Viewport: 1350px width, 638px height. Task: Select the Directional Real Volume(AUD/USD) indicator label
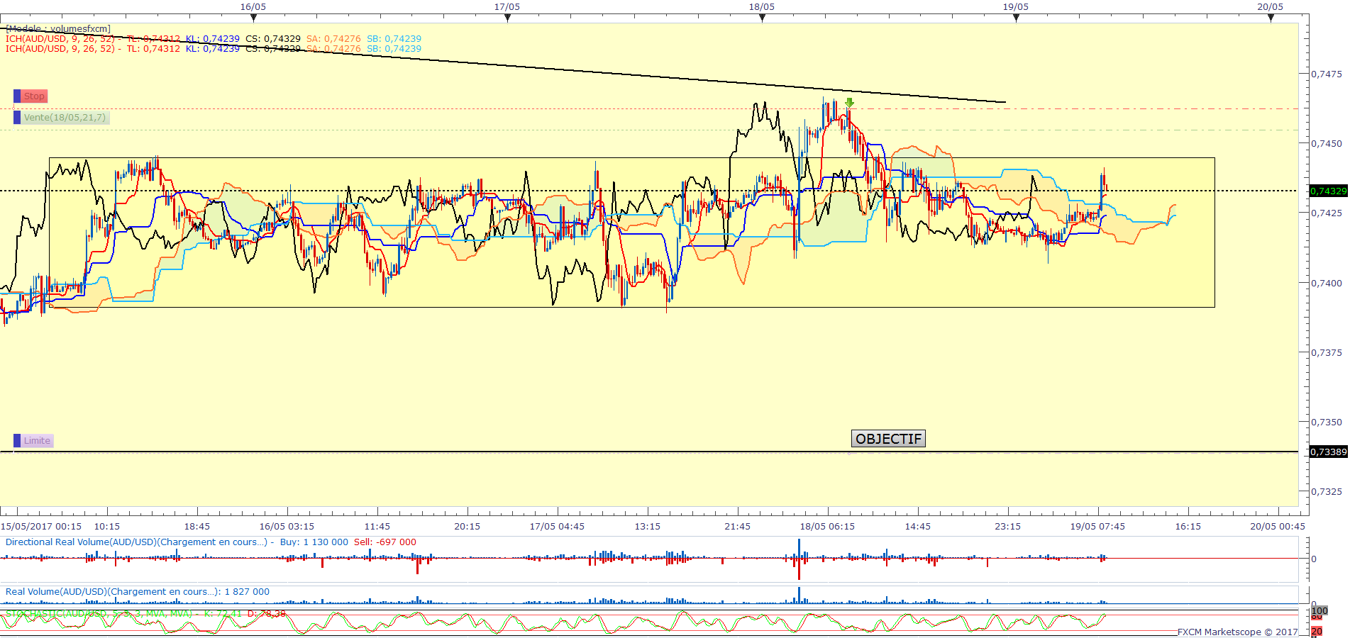[136, 542]
